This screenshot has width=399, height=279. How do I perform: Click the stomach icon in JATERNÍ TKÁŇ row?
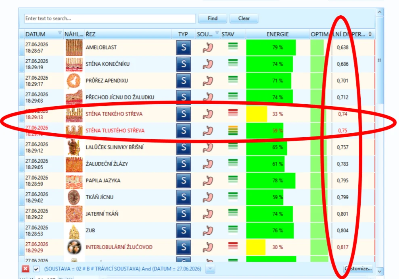(208, 214)
